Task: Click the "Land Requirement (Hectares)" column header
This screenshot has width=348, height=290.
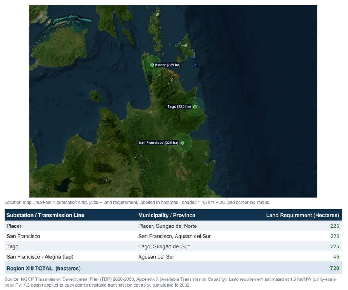Action: (303, 215)
